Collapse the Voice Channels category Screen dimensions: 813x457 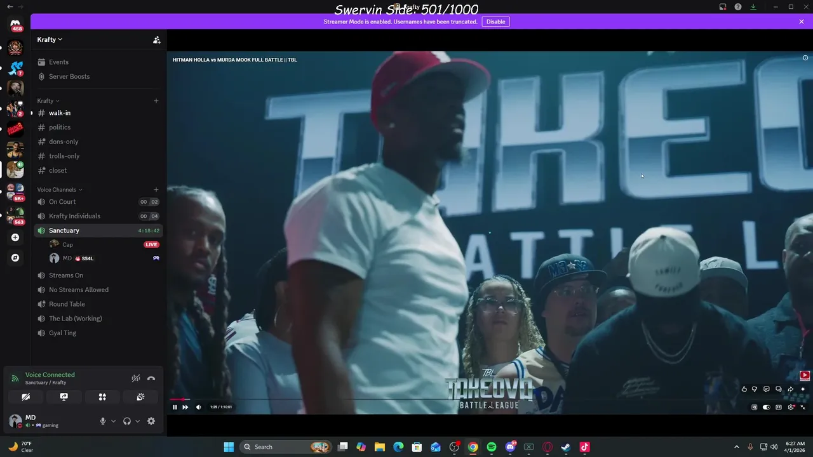[x=60, y=190]
